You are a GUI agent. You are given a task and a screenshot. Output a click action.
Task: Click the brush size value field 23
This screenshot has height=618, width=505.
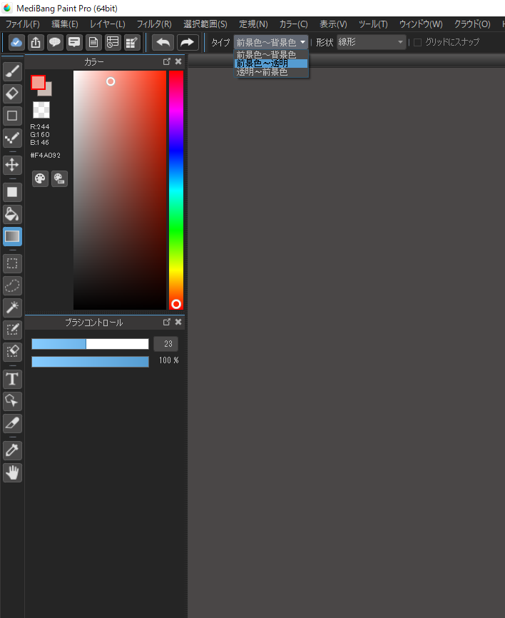click(168, 344)
